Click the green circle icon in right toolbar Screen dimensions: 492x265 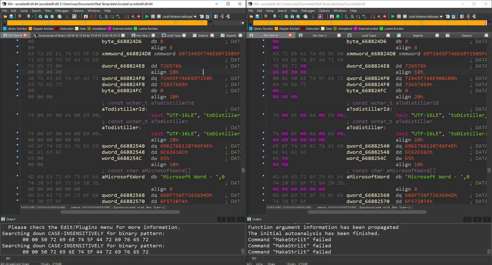337,17
